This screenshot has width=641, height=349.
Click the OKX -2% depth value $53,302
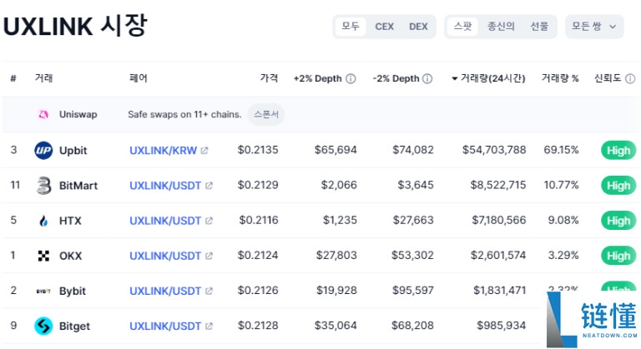point(412,255)
